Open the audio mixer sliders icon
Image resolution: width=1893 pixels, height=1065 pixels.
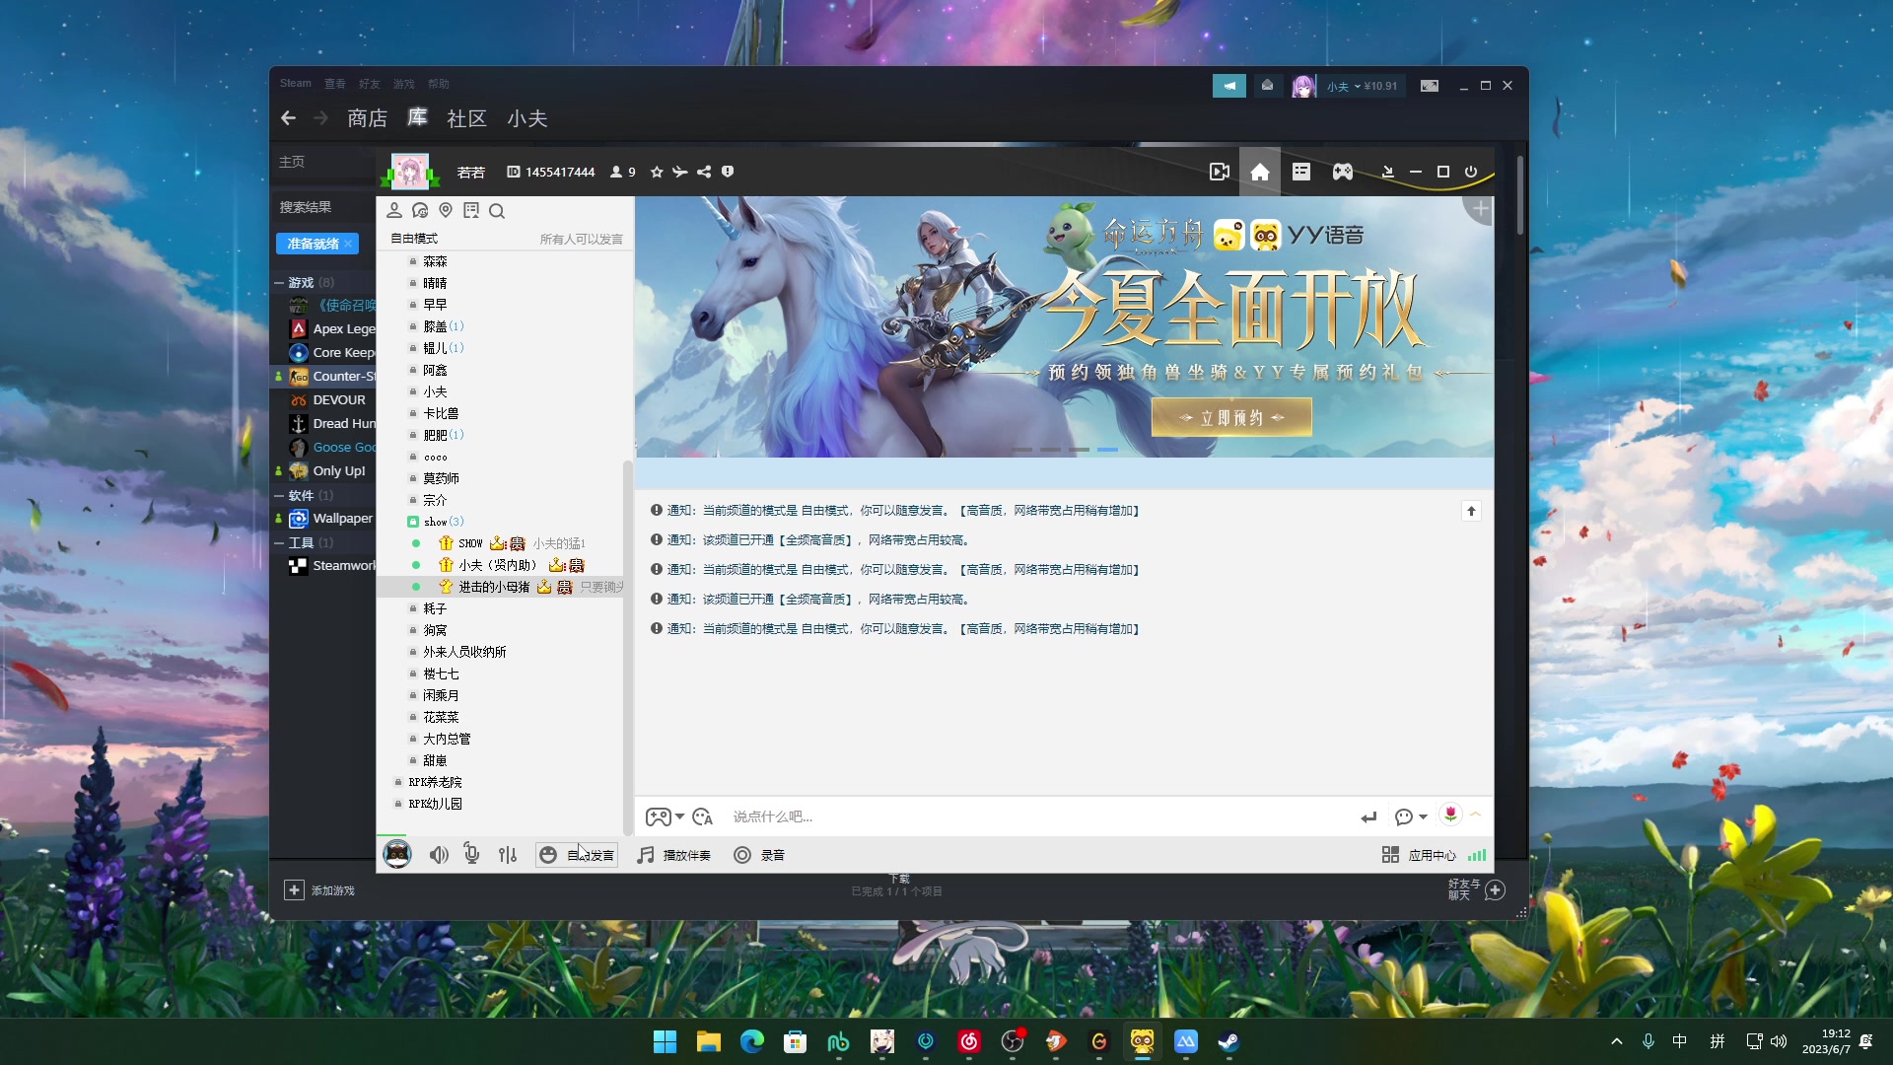(x=508, y=855)
